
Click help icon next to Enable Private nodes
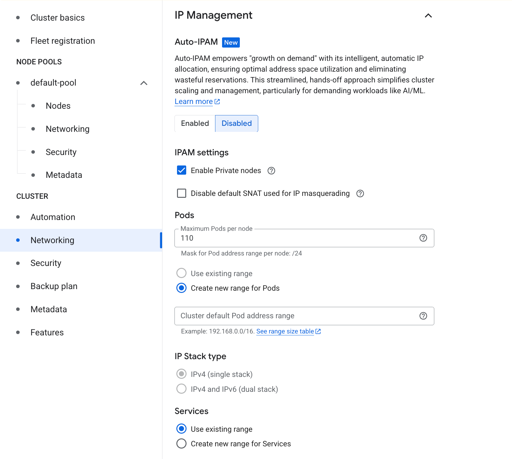(271, 171)
